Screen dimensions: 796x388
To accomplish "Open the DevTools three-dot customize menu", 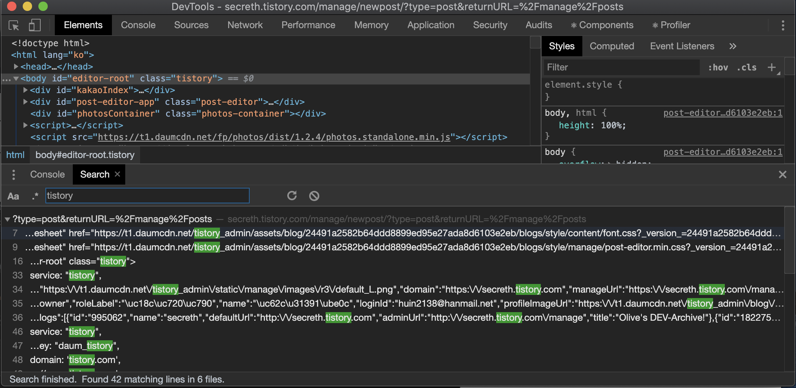I will coord(783,25).
